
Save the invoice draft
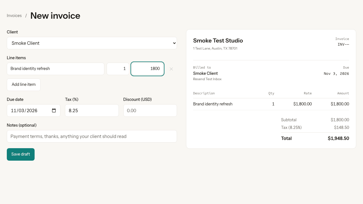click(x=21, y=154)
